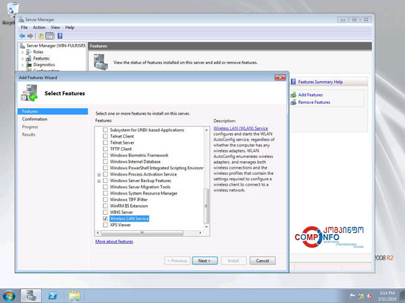Check the TFTP Client feature

(105, 148)
